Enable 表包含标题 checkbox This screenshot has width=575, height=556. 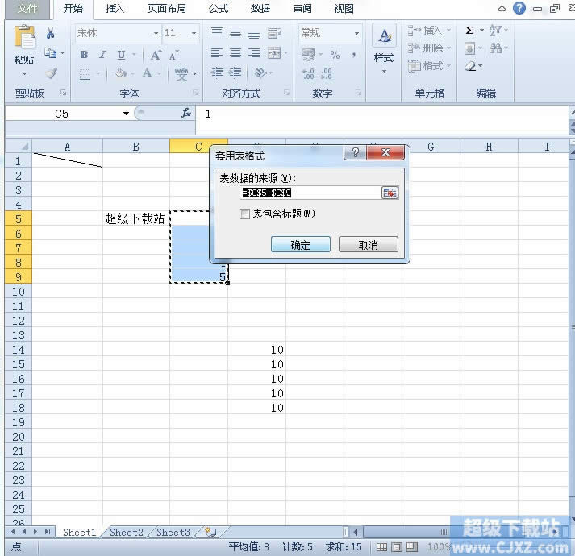click(x=244, y=214)
